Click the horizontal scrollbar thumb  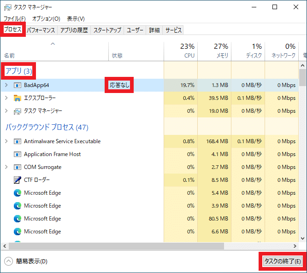coord(116,246)
